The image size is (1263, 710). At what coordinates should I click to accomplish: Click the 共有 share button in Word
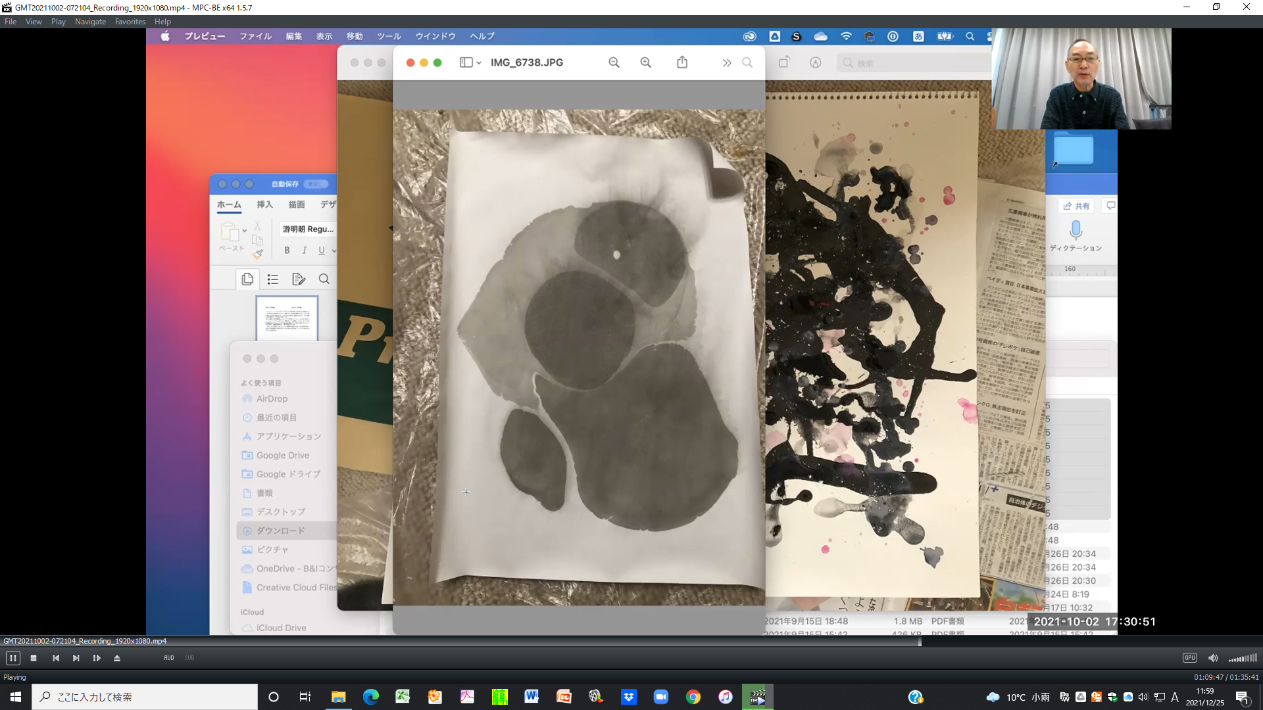pyautogui.click(x=1076, y=206)
